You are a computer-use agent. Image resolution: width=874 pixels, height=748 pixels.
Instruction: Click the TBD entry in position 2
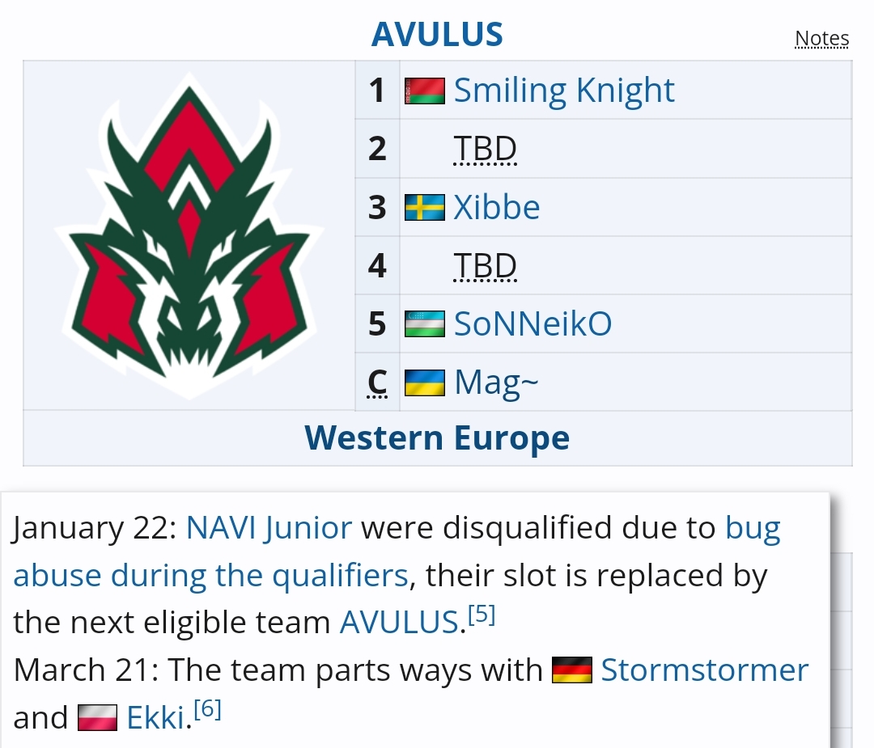[x=485, y=150]
